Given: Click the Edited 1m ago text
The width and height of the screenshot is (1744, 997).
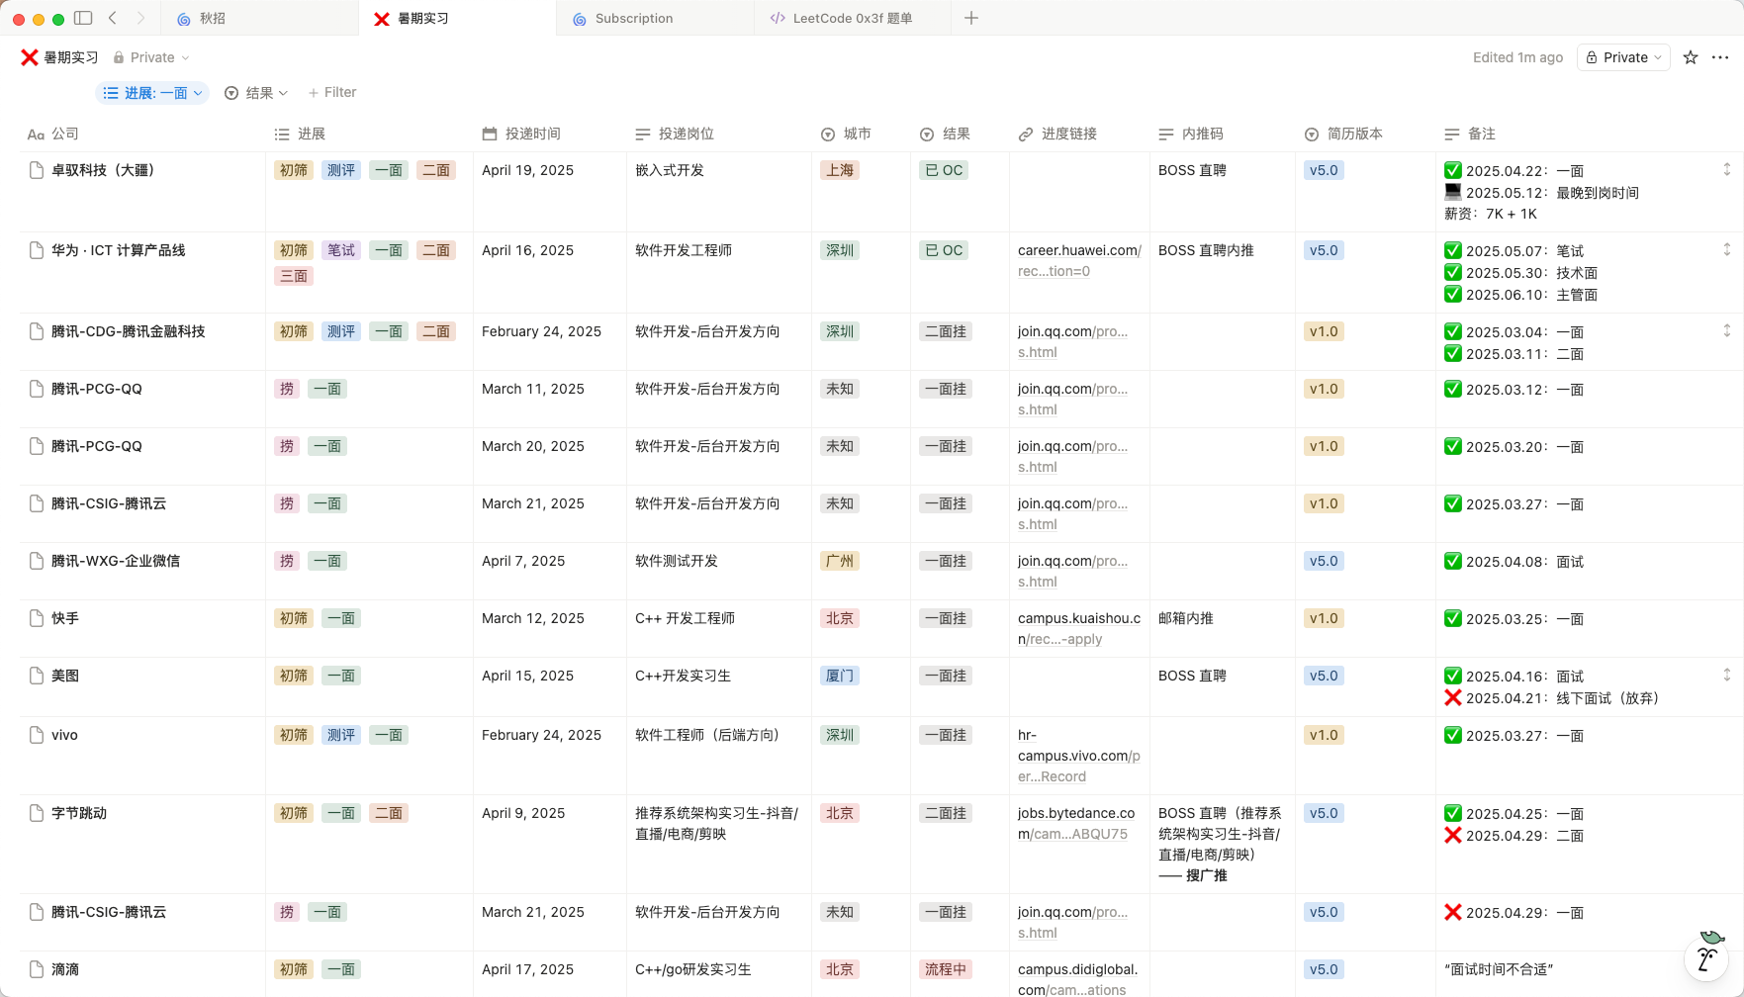Looking at the screenshot, I should [1517, 57].
